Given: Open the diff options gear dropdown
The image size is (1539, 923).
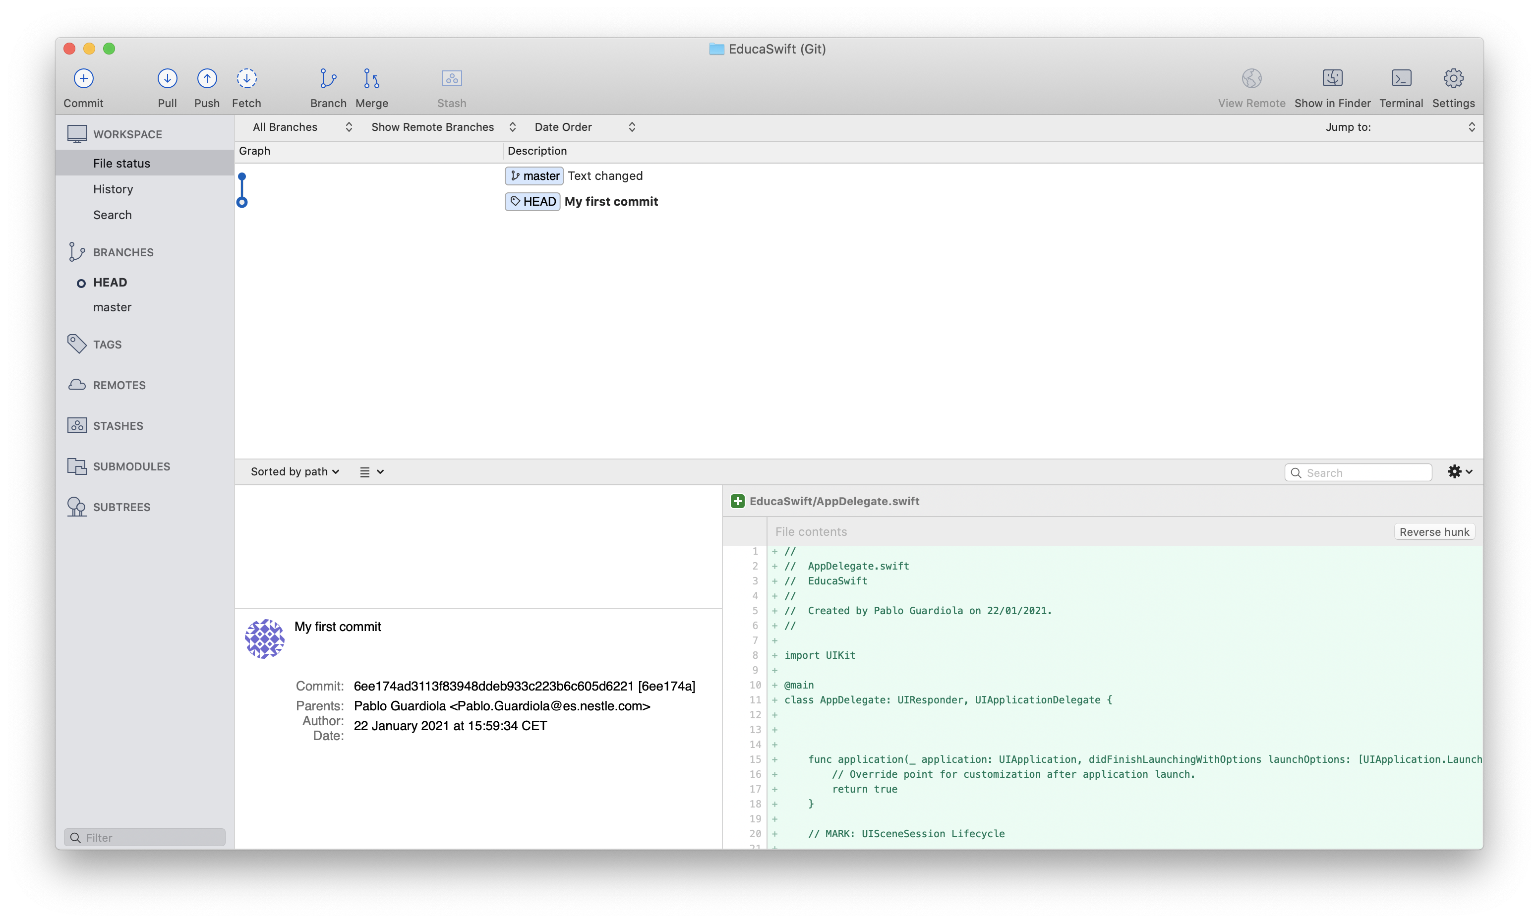Looking at the screenshot, I should point(1459,471).
